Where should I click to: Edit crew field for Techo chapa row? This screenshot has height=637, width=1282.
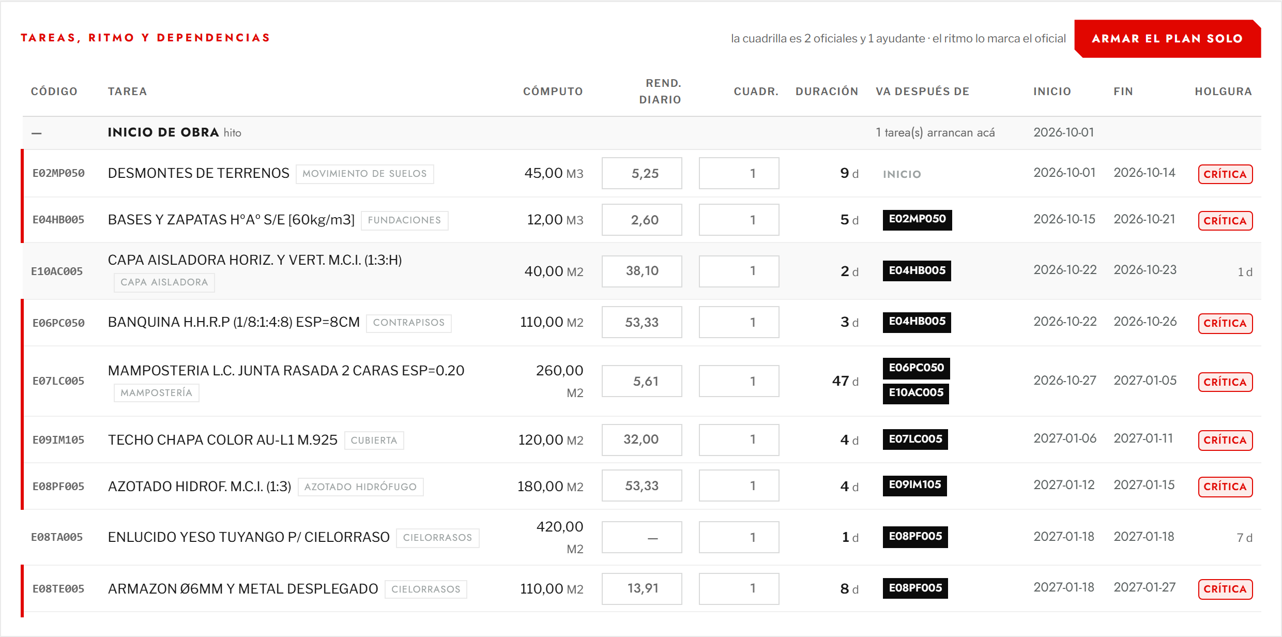739,439
